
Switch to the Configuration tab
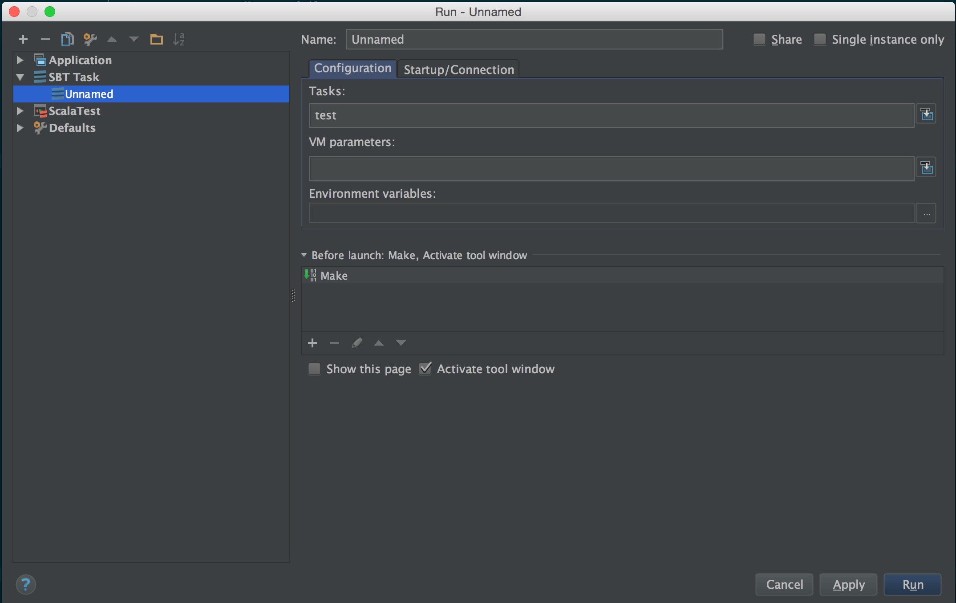point(352,69)
